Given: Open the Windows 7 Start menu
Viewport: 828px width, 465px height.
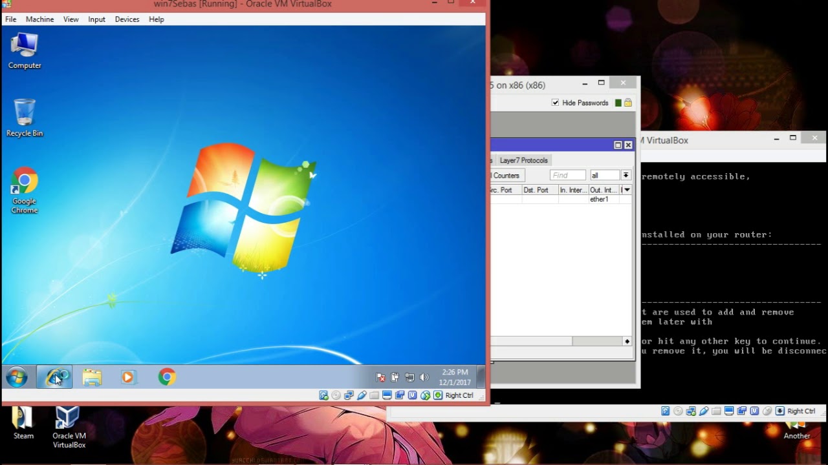Looking at the screenshot, I should 17,377.
